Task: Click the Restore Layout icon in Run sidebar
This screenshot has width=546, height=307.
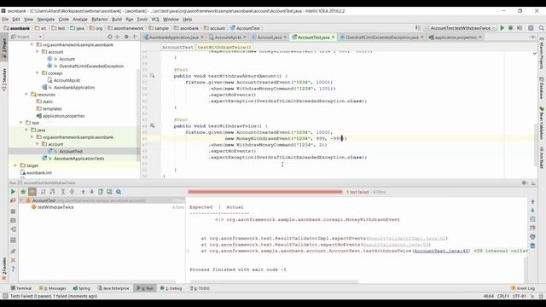Action: coord(13,240)
